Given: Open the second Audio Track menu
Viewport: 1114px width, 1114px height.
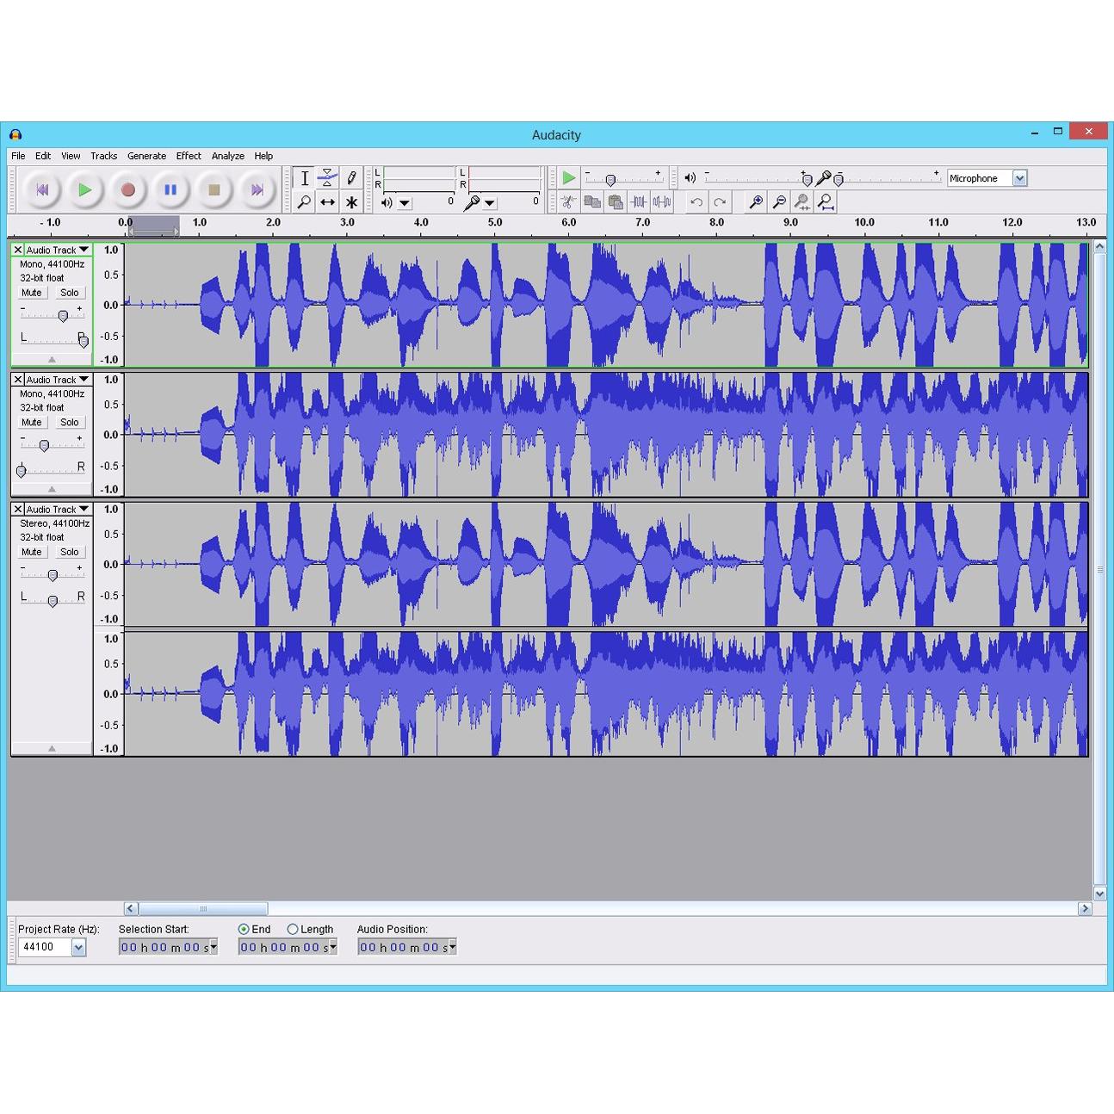Looking at the screenshot, I should pos(58,380).
